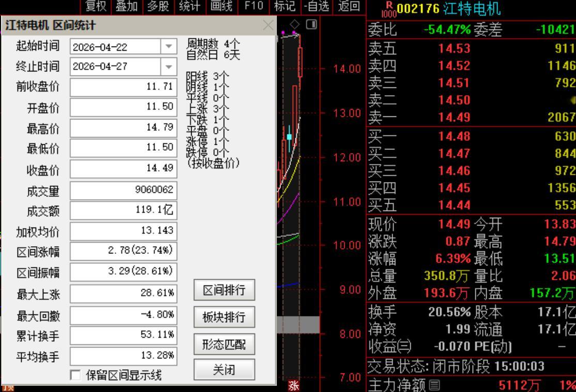Click the 形态匹配 button
Image resolution: width=576 pixels, height=392 pixels.
click(x=224, y=344)
